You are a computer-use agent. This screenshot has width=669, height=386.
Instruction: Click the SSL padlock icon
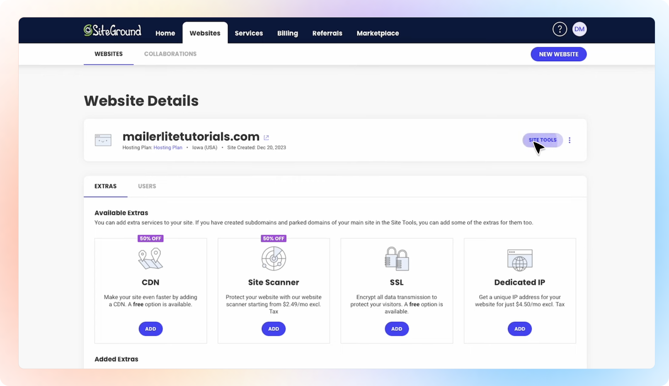(397, 259)
